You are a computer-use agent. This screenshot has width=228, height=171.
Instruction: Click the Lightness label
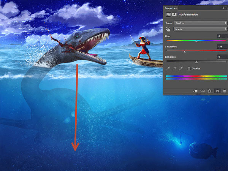click(x=171, y=57)
